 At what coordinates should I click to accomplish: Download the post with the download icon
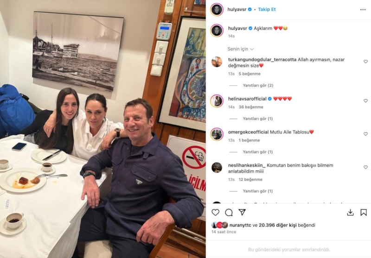tap(350, 213)
